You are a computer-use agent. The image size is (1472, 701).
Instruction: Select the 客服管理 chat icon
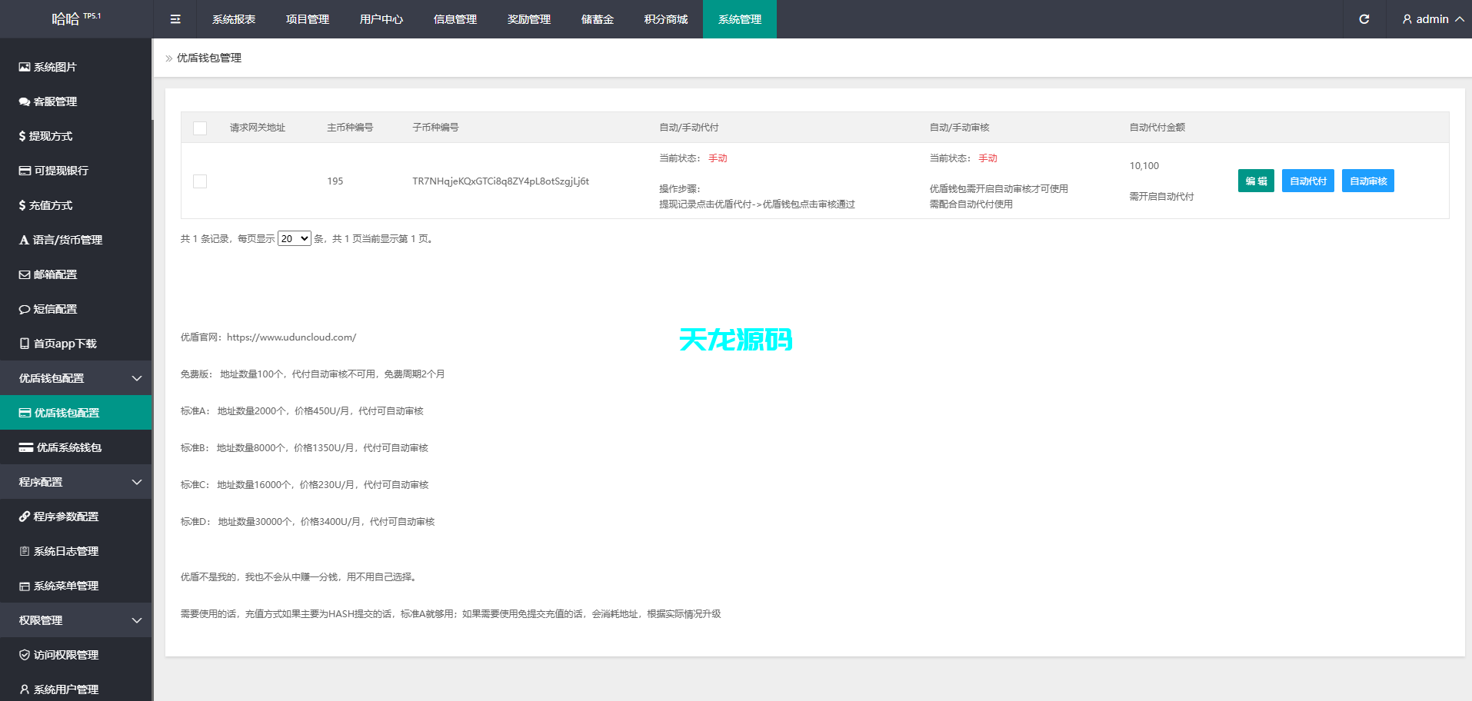pos(23,101)
